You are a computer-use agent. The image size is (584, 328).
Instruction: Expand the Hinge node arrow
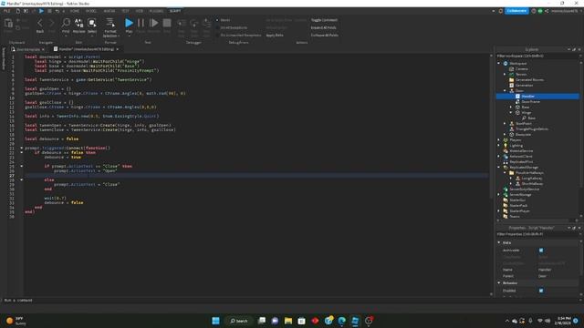tap(511, 113)
